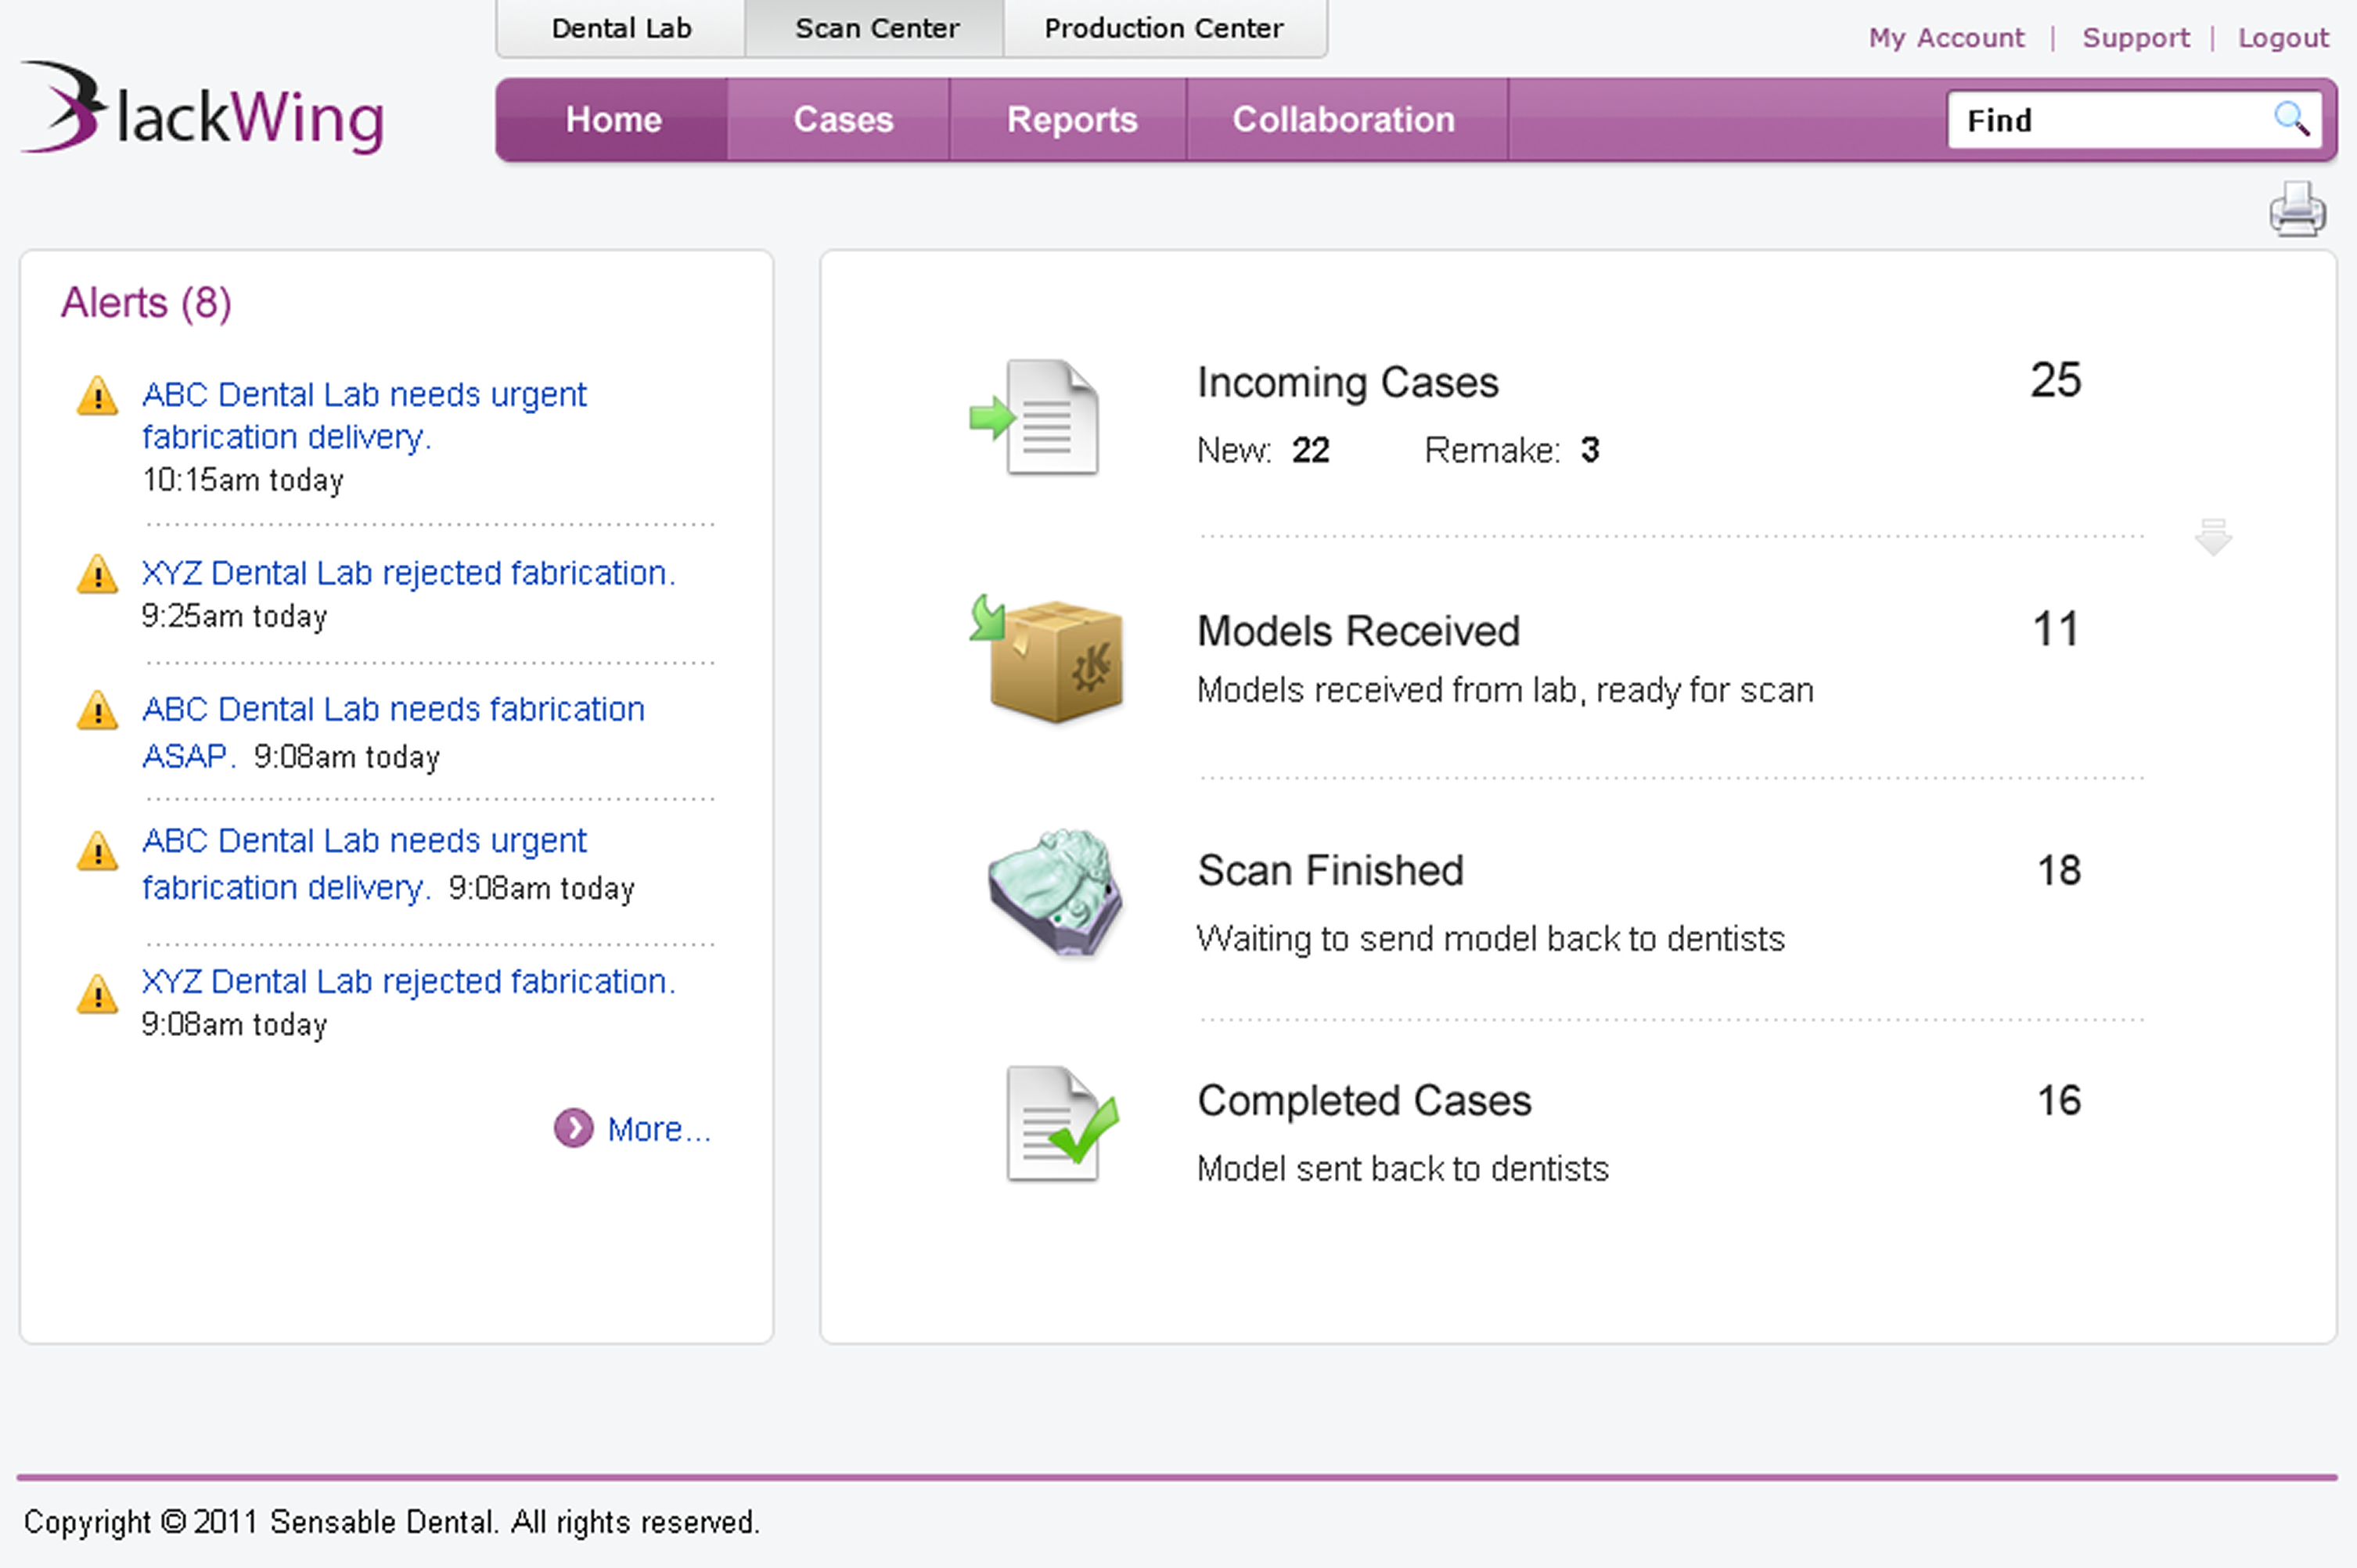Click the Scan Finished model icon
This screenshot has height=1568, width=2357.
pyautogui.click(x=1055, y=892)
